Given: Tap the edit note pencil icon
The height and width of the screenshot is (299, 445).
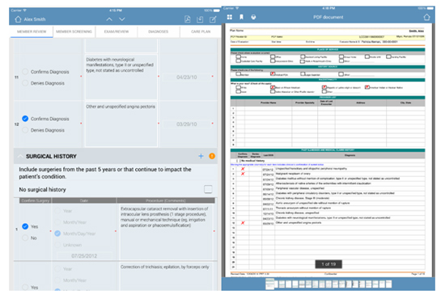Looking at the screenshot, I should tap(213, 19).
